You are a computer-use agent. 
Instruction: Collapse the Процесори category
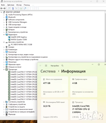4,69
